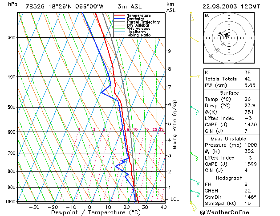Select the 'Isotherm' legend label

(x=137, y=32)
